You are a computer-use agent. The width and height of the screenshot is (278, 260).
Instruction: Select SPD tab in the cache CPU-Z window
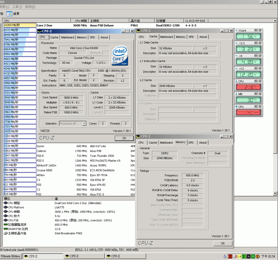coord(191,37)
